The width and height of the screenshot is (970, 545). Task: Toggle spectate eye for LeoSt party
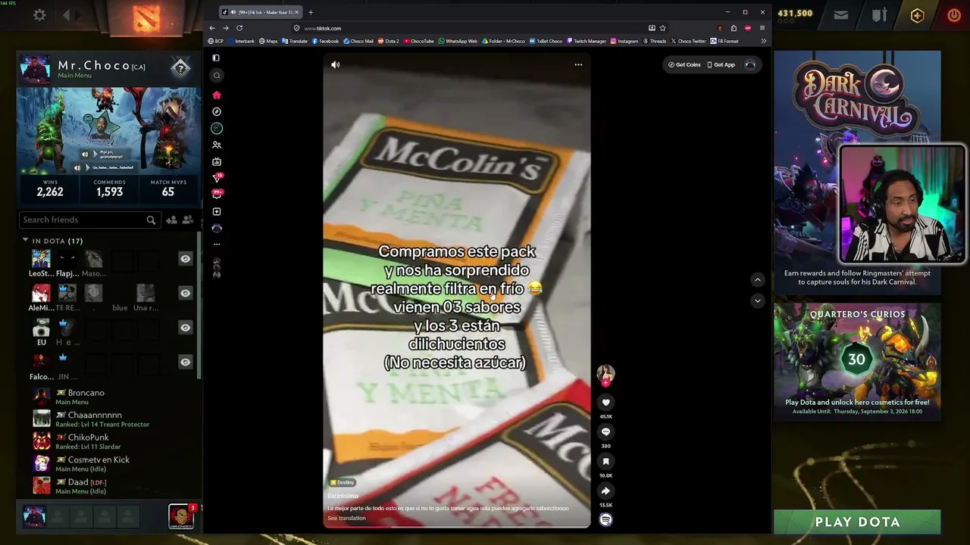coord(185,259)
